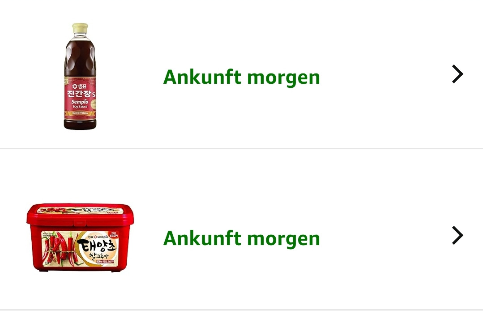Click the large Korean lettering on the tub label
This screenshot has width=483, height=311.
96,246
